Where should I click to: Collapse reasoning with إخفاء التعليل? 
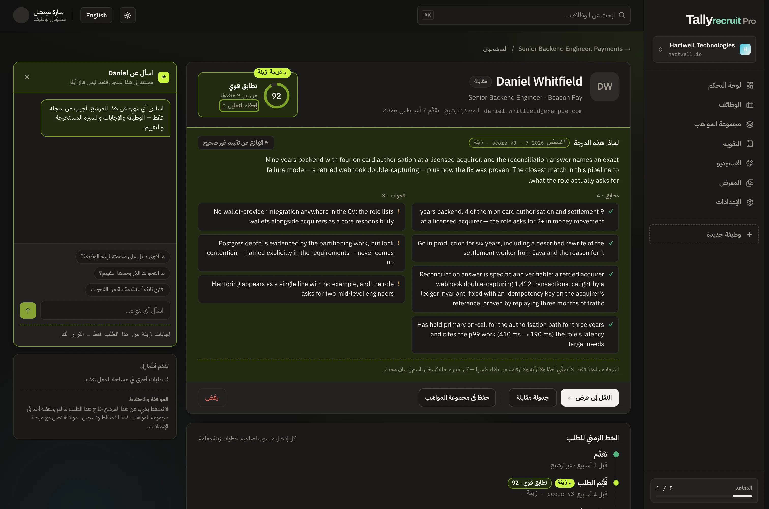pyautogui.click(x=239, y=106)
